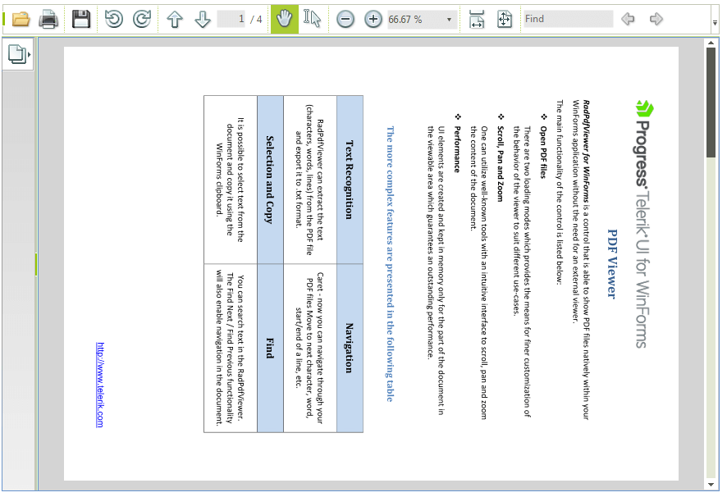Print the document using printer icon

(48, 19)
